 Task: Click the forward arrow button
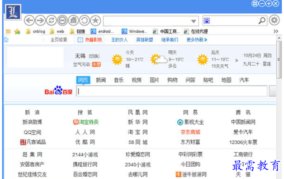pos(40,20)
